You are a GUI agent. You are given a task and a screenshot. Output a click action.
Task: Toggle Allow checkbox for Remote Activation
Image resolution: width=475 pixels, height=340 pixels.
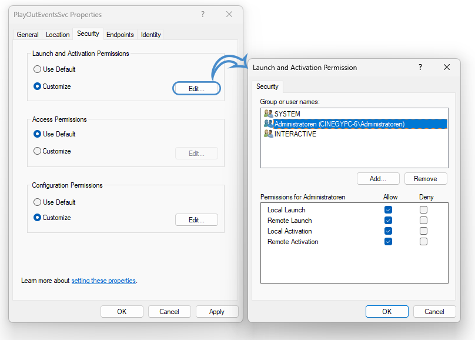(388, 242)
